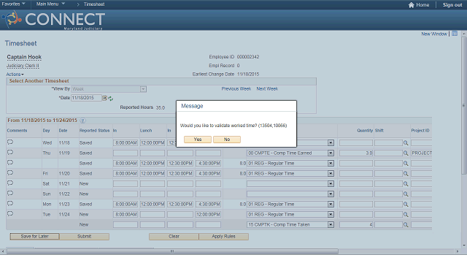Viewport: 467px width, 263px height.
Task: Click the lookup magnifier in Wed 11/18 row
Action: [406, 143]
